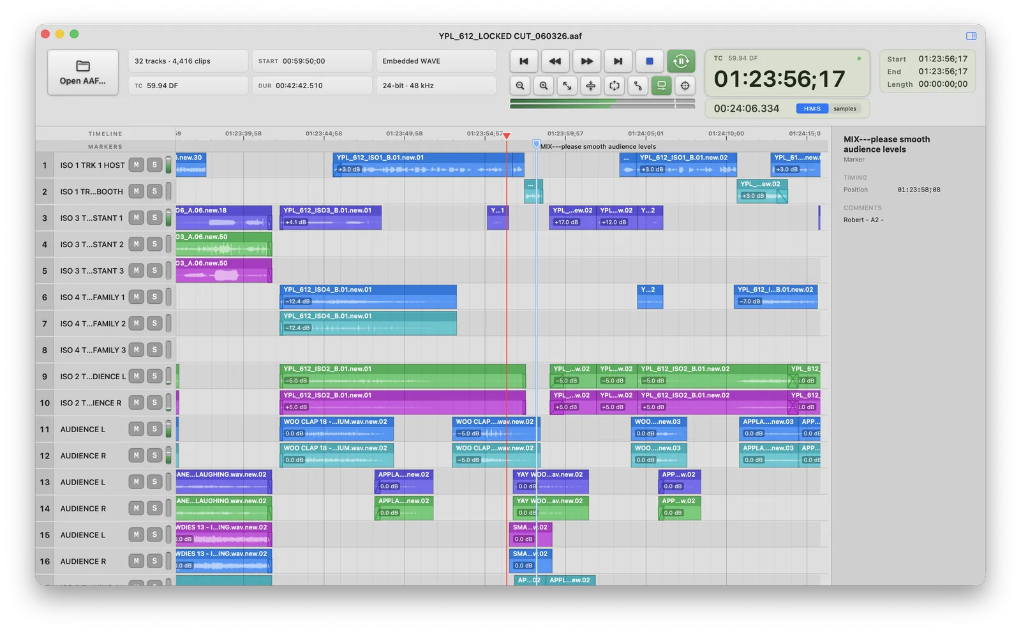Click the START 00:59:50;00 field

[311, 61]
